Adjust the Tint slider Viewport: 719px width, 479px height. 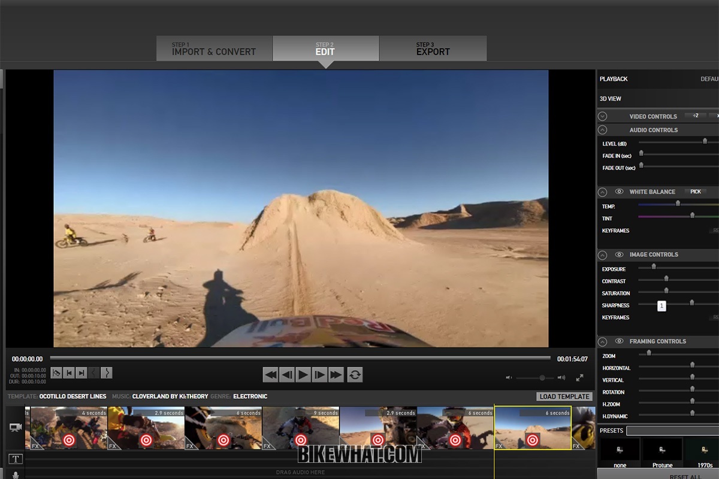[692, 216]
